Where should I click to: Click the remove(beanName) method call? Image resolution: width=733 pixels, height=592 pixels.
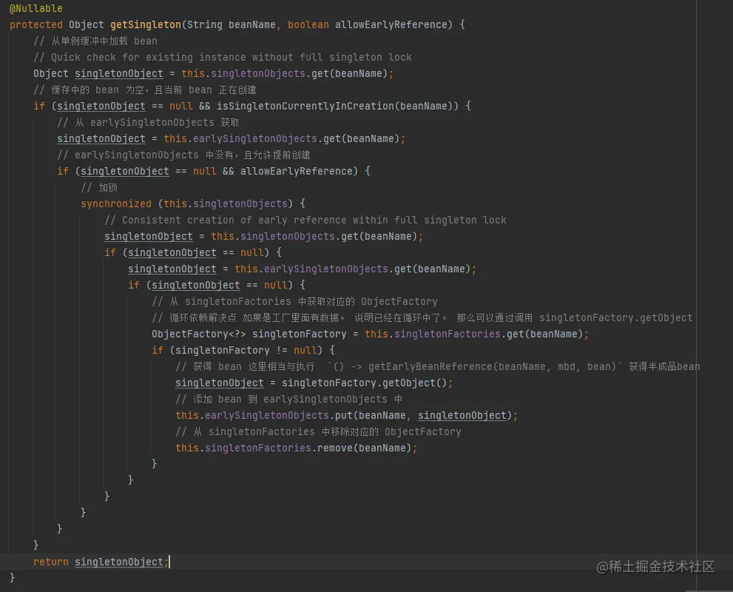(364, 448)
